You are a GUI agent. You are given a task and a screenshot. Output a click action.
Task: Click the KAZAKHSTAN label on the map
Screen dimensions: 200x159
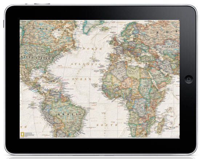(171, 47)
